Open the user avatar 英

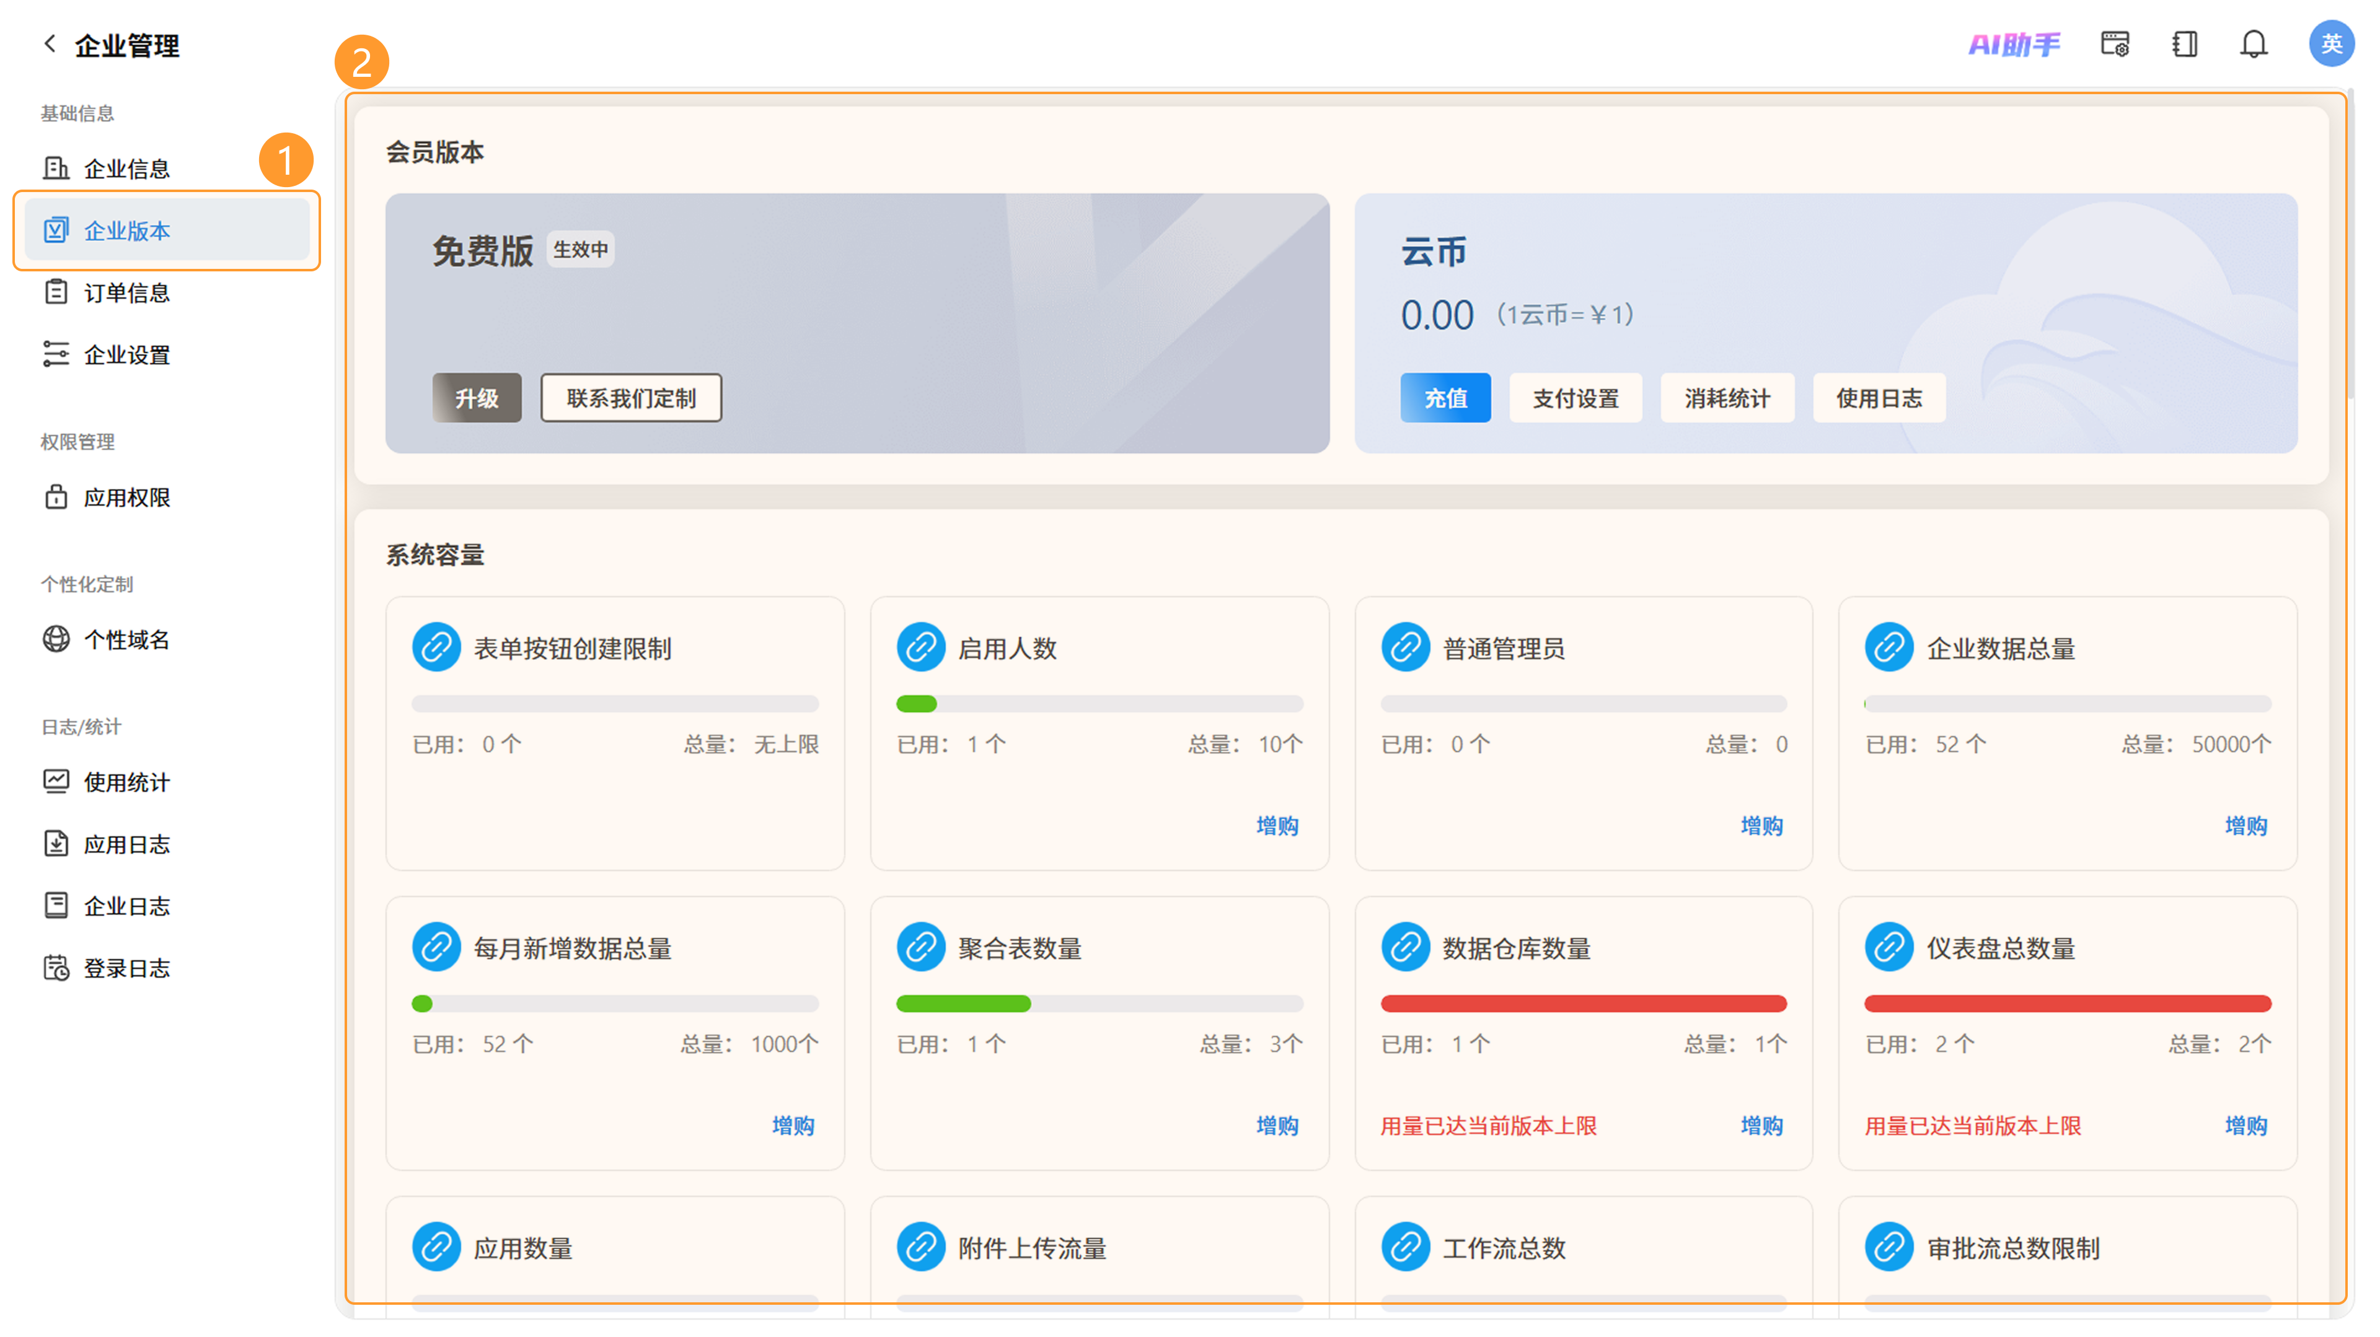coord(2330,43)
